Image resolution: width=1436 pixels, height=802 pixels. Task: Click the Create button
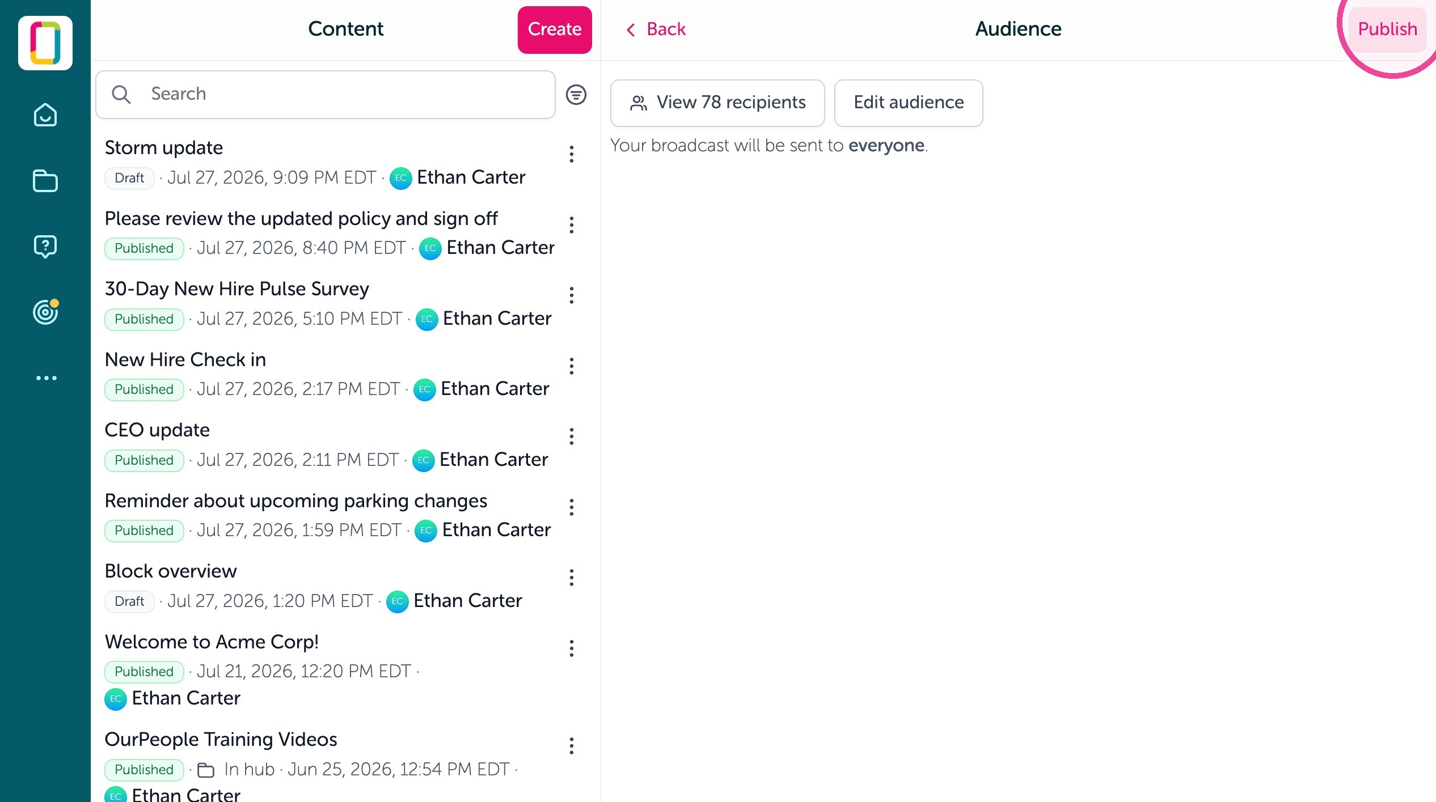point(554,29)
